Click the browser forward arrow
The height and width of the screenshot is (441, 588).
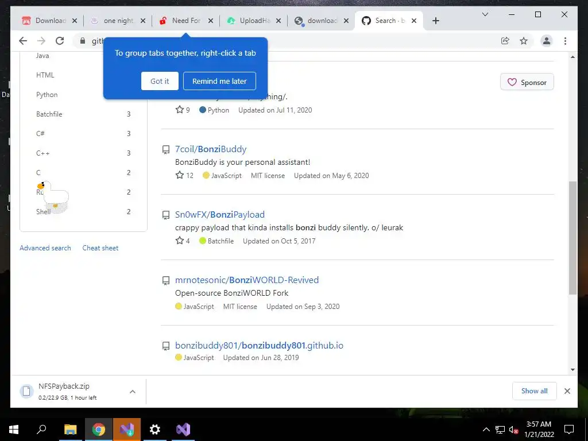[41, 41]
